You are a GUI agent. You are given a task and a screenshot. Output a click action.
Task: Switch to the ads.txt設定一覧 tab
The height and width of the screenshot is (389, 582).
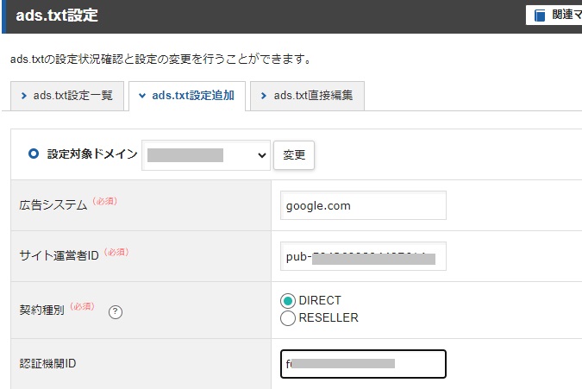tap(67, 96)
